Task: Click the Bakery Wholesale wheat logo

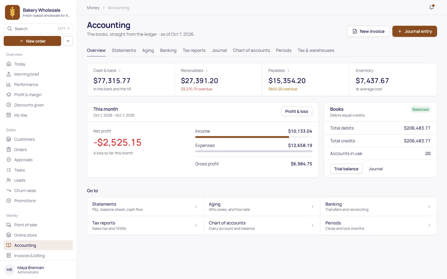Action: pyautogui.click(x=12, y=12)
